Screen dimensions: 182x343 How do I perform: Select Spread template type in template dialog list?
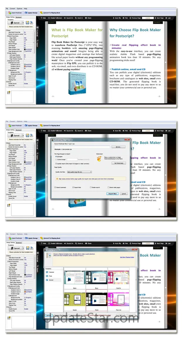point(51,280)
